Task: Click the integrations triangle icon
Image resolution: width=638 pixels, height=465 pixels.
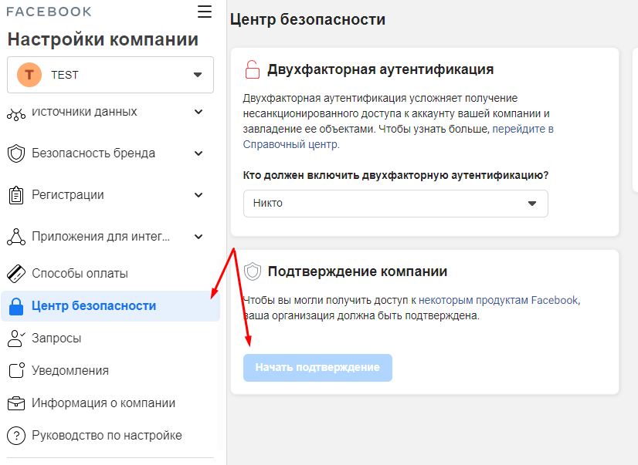Action: point(16,237)
